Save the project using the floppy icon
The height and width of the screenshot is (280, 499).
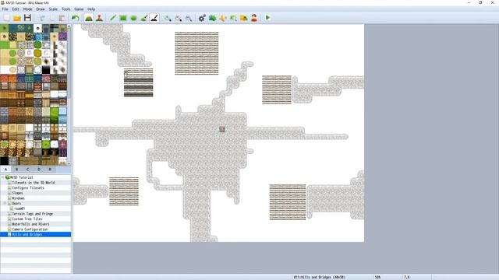coord(28,18)
